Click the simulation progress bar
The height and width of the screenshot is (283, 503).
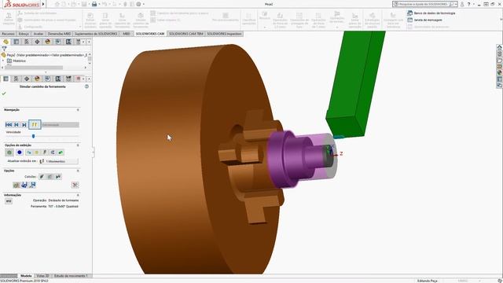(61, 125)
